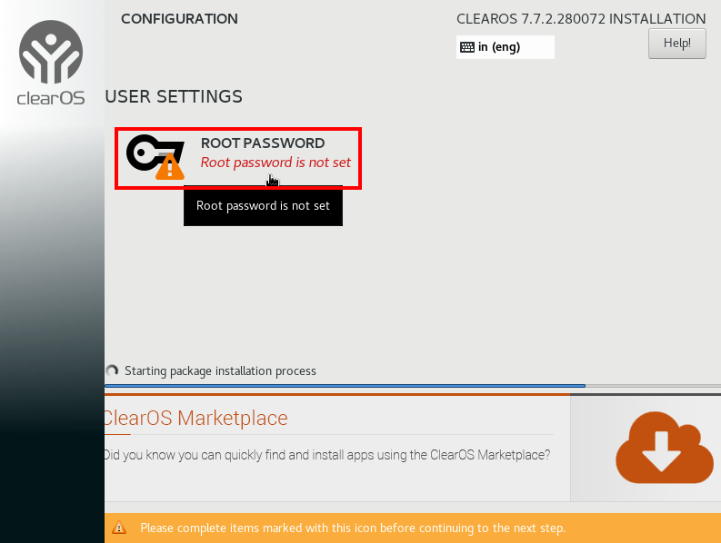Click the warning triangle icon in bottom bar
Screen dimensions: 721x543
pos(119,528)
